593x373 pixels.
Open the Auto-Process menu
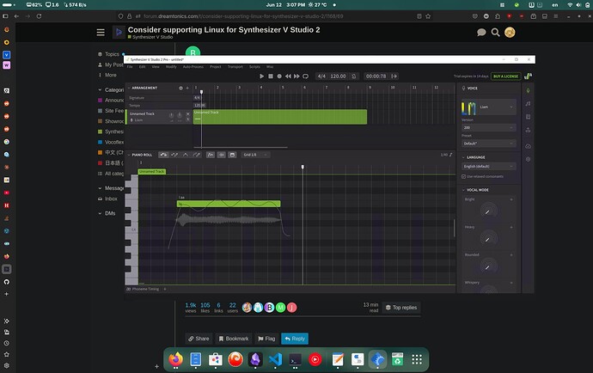tap(193, 66)
